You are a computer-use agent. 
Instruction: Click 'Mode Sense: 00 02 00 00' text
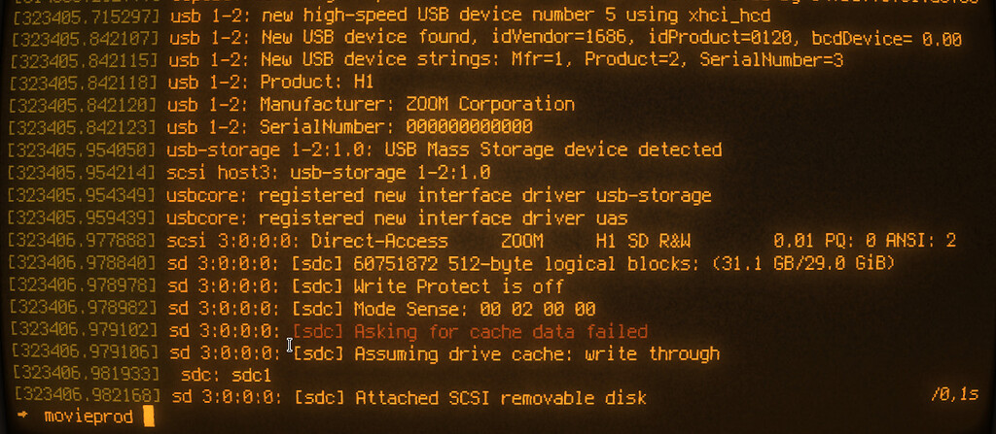pyautogui.click(x=475, y=309)
